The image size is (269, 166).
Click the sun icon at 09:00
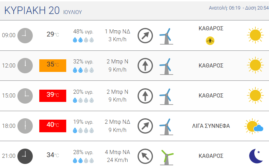coord(255,35)
